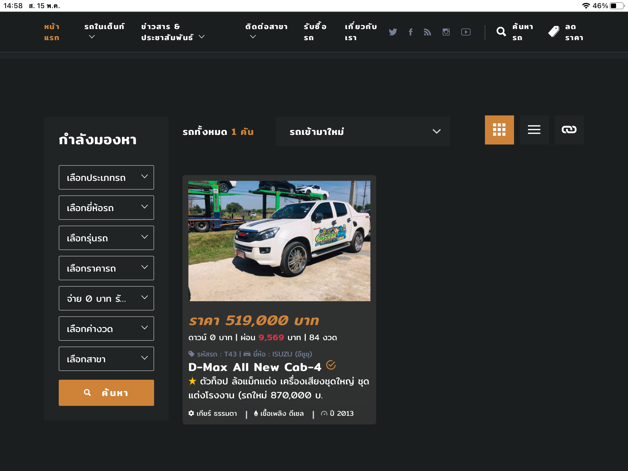Image resolution: width=628 pixels, height=471 pixels.
Task: Open the เลือกราคารถ price dropdown
Action: (x=106, y=268)
